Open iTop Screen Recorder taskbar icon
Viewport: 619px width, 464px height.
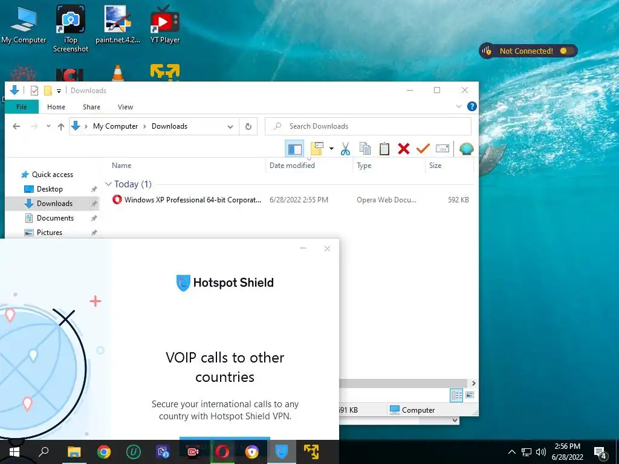(193, 452)
